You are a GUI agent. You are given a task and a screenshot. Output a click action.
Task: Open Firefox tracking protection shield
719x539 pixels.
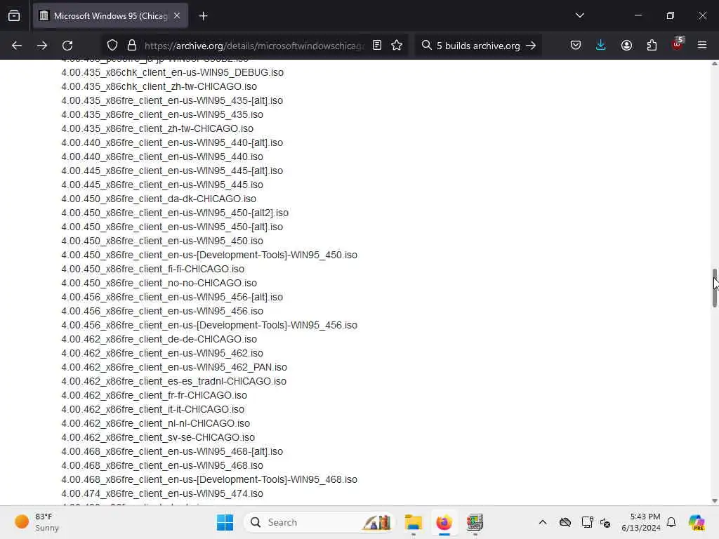pyautogui.click(x=112, y=46)
